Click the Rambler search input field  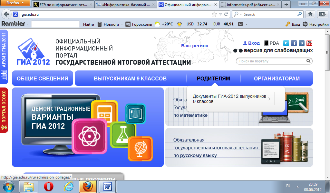click(55, 24)
